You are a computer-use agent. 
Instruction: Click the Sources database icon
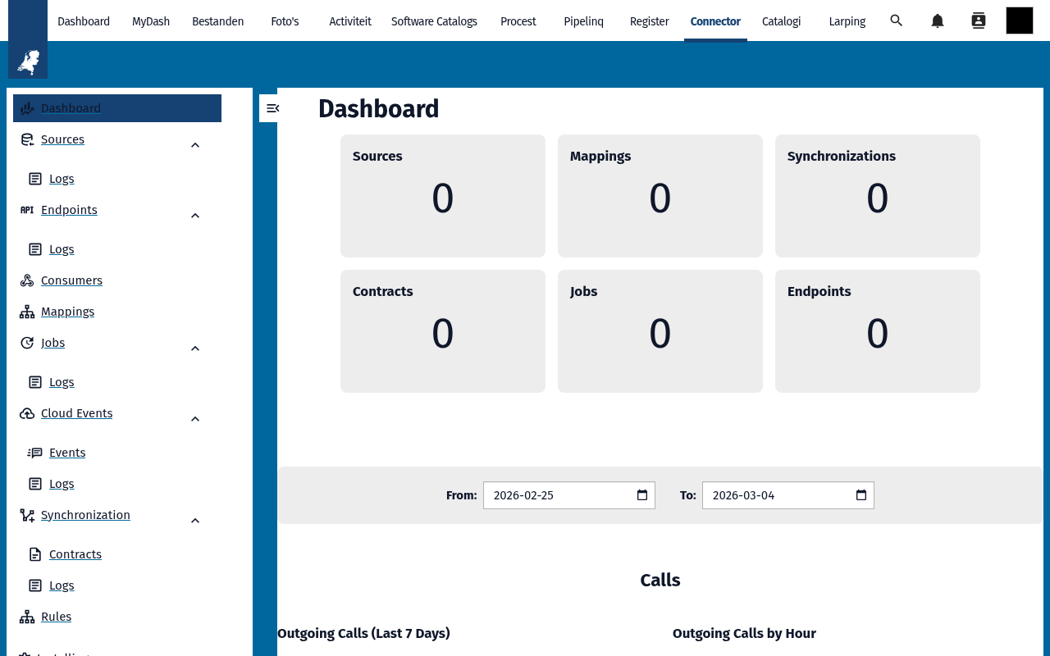tap(27, 139)
